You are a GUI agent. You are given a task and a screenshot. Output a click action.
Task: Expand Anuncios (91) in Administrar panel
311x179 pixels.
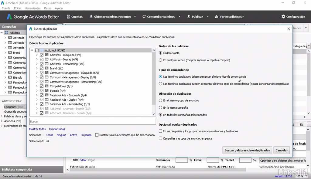(2, 121)
